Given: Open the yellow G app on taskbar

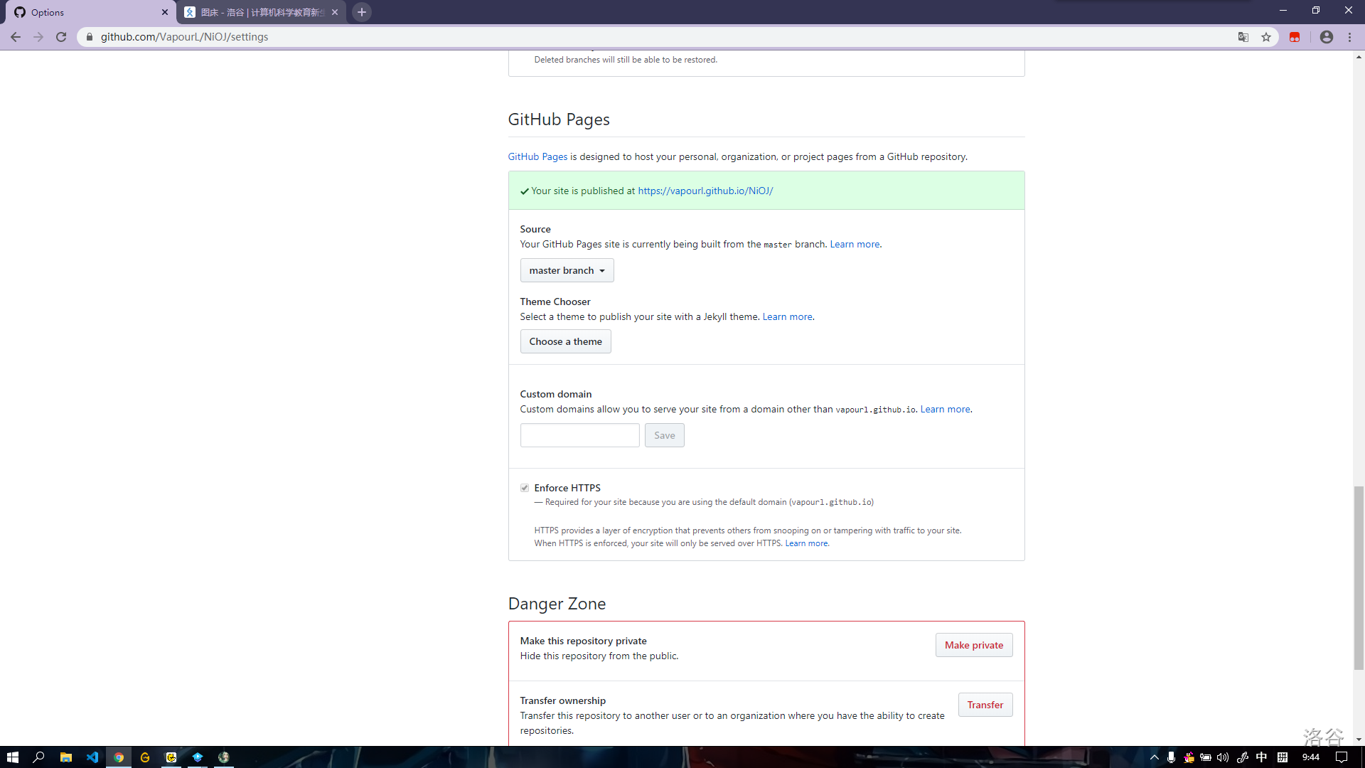Looking at the screenshot, I should click(145, 757).
